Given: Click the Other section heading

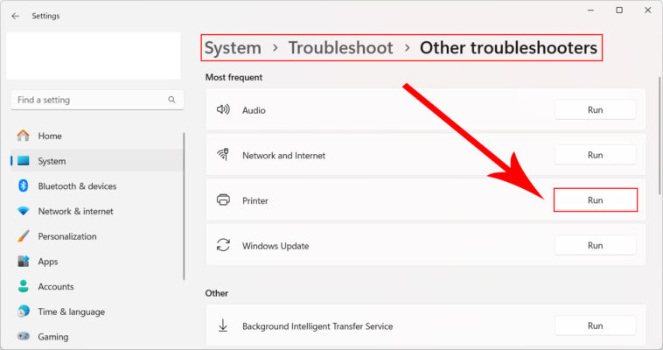Looking at the screenshot, I should tap(217, 293).
